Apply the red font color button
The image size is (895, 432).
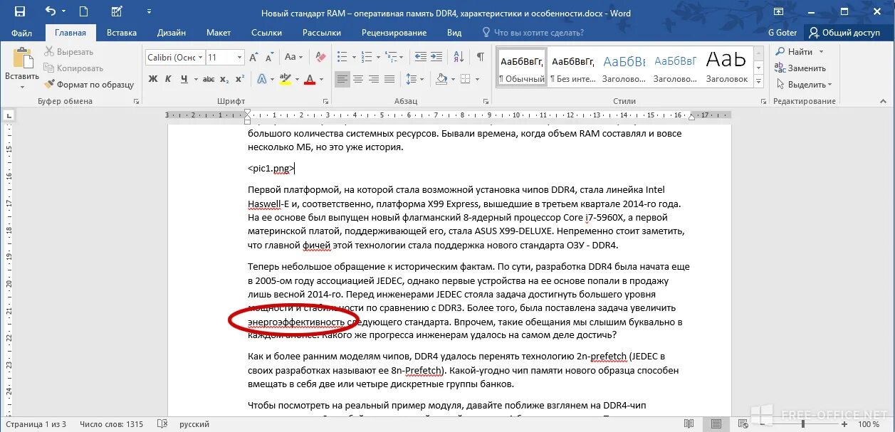(x=309, y=79)
